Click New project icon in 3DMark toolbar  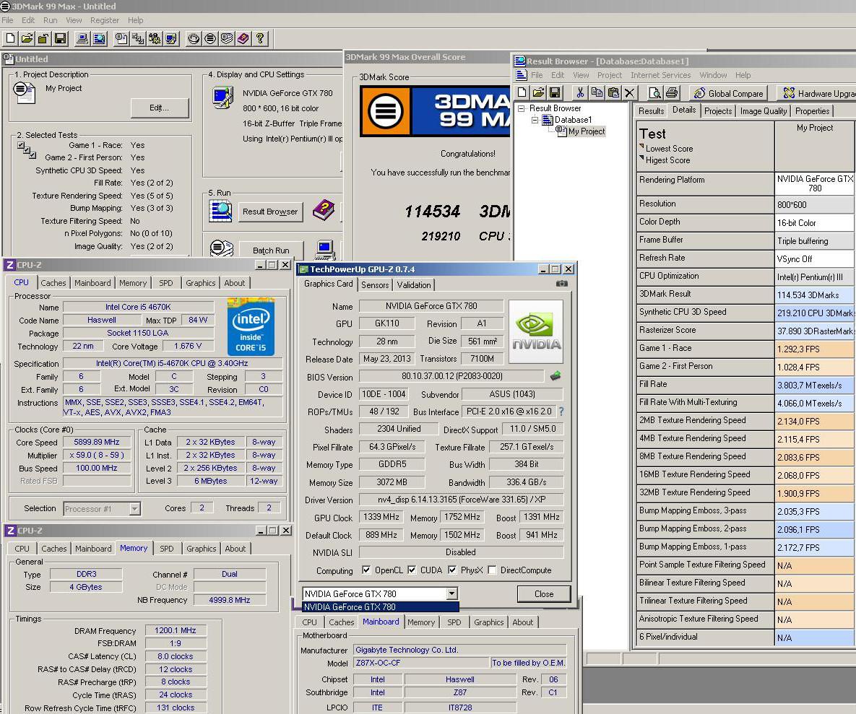(x=10, y=38)
